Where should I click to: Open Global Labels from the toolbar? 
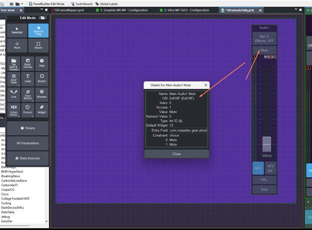[106, 4]
